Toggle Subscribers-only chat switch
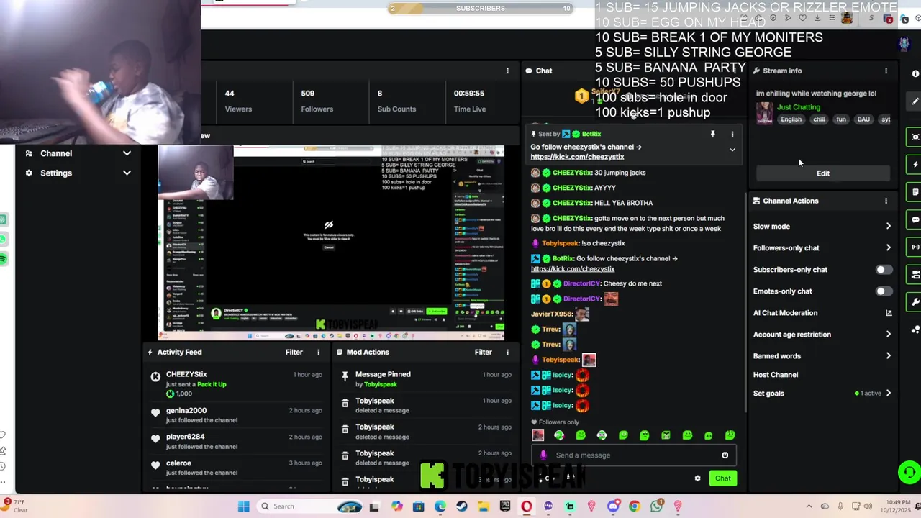 coord(884,270)
